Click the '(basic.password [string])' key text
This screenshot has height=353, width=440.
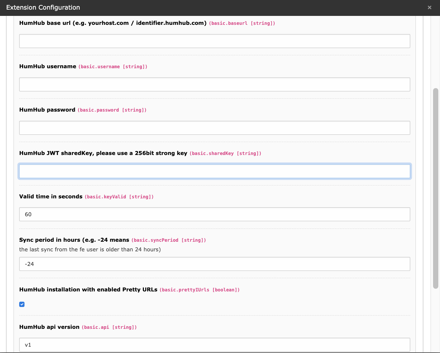112,110
